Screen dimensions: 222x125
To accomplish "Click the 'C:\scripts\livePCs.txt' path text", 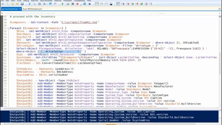I will (79, 22).
